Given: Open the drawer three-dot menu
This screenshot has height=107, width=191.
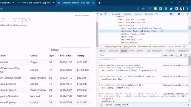Looking at the screenshot, I should tap(101, 105).
